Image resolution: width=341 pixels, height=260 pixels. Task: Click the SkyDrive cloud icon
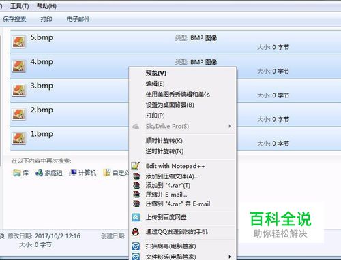pos(136,126)
